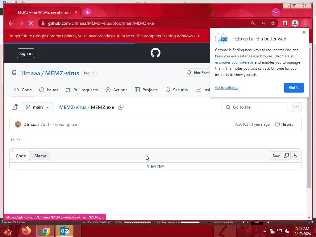Open Dfmaaa commit author avatar
This screenshot has width=316, height=237.
click(x=18, y=124)
